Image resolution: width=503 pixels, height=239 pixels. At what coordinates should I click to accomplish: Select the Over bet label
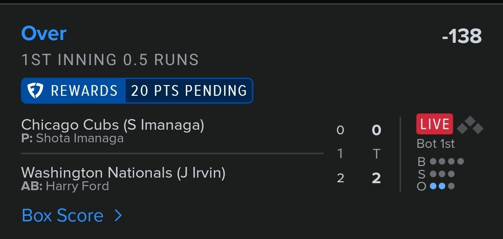[44, 33]
